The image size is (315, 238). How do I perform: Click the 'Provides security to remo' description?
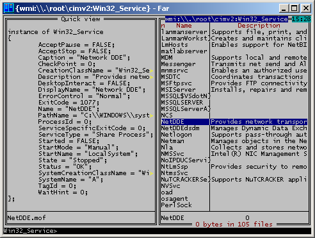pyautogui.click(x=259, y=167)
